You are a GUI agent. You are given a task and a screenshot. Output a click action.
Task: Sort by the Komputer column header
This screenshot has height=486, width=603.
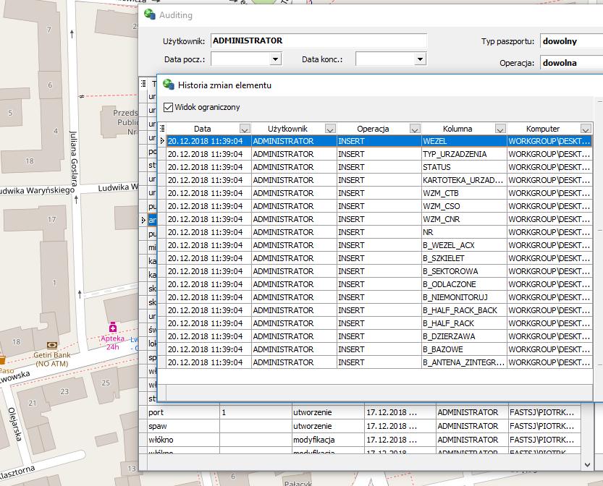click(x=543, y=129)
